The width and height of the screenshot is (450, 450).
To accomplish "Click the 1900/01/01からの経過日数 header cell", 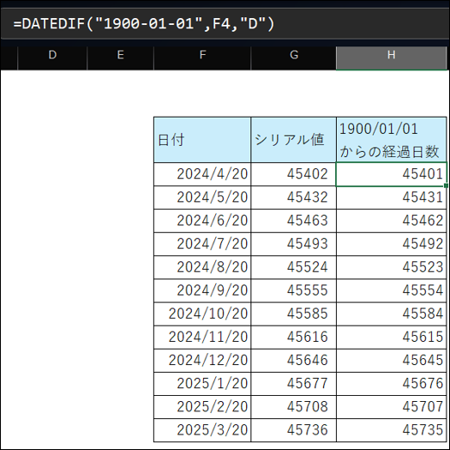I will coord(391,140).
